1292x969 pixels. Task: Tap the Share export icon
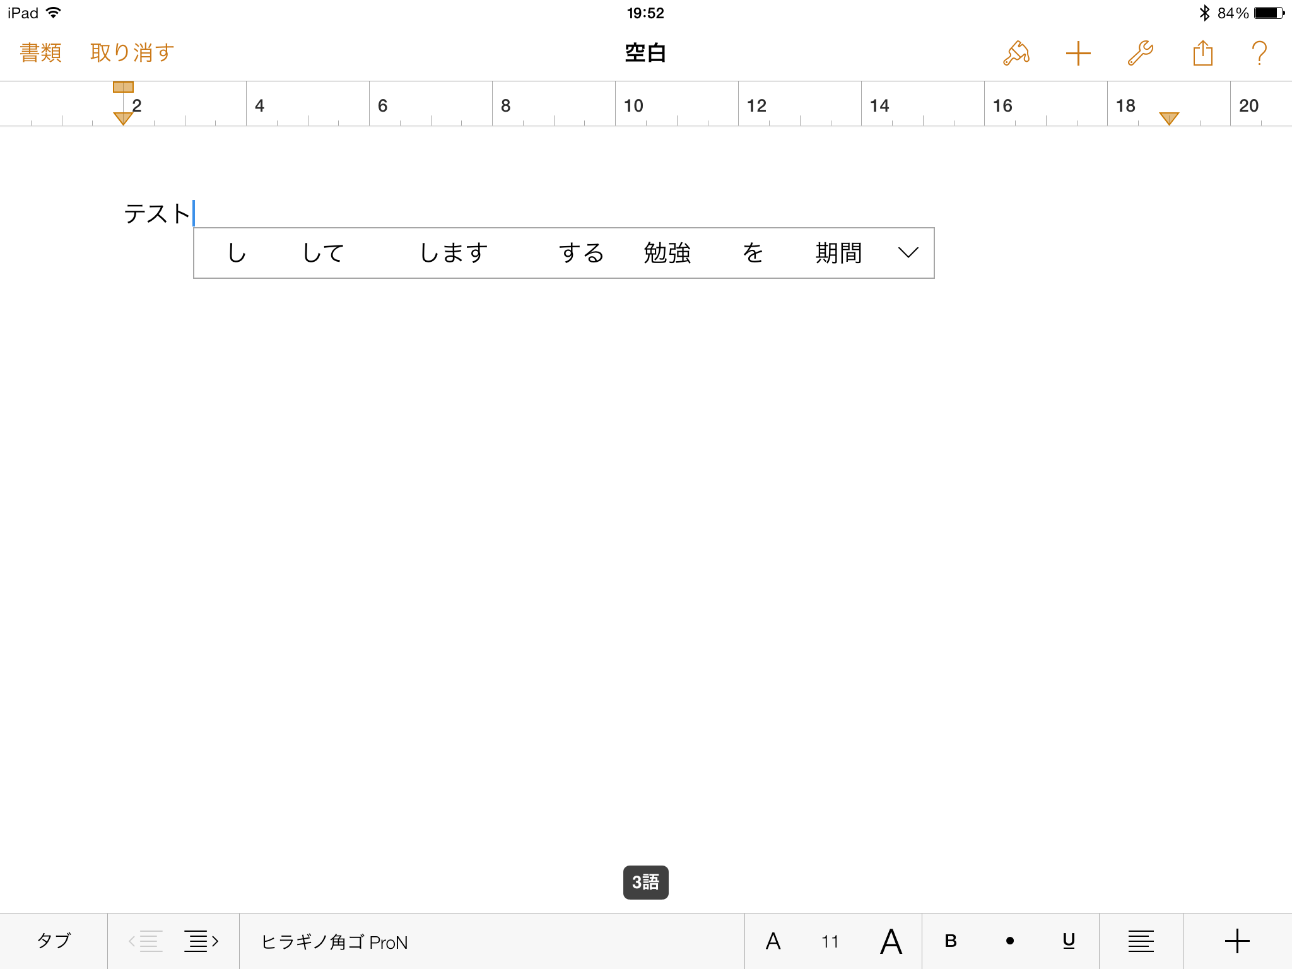tap(1202, 53)
